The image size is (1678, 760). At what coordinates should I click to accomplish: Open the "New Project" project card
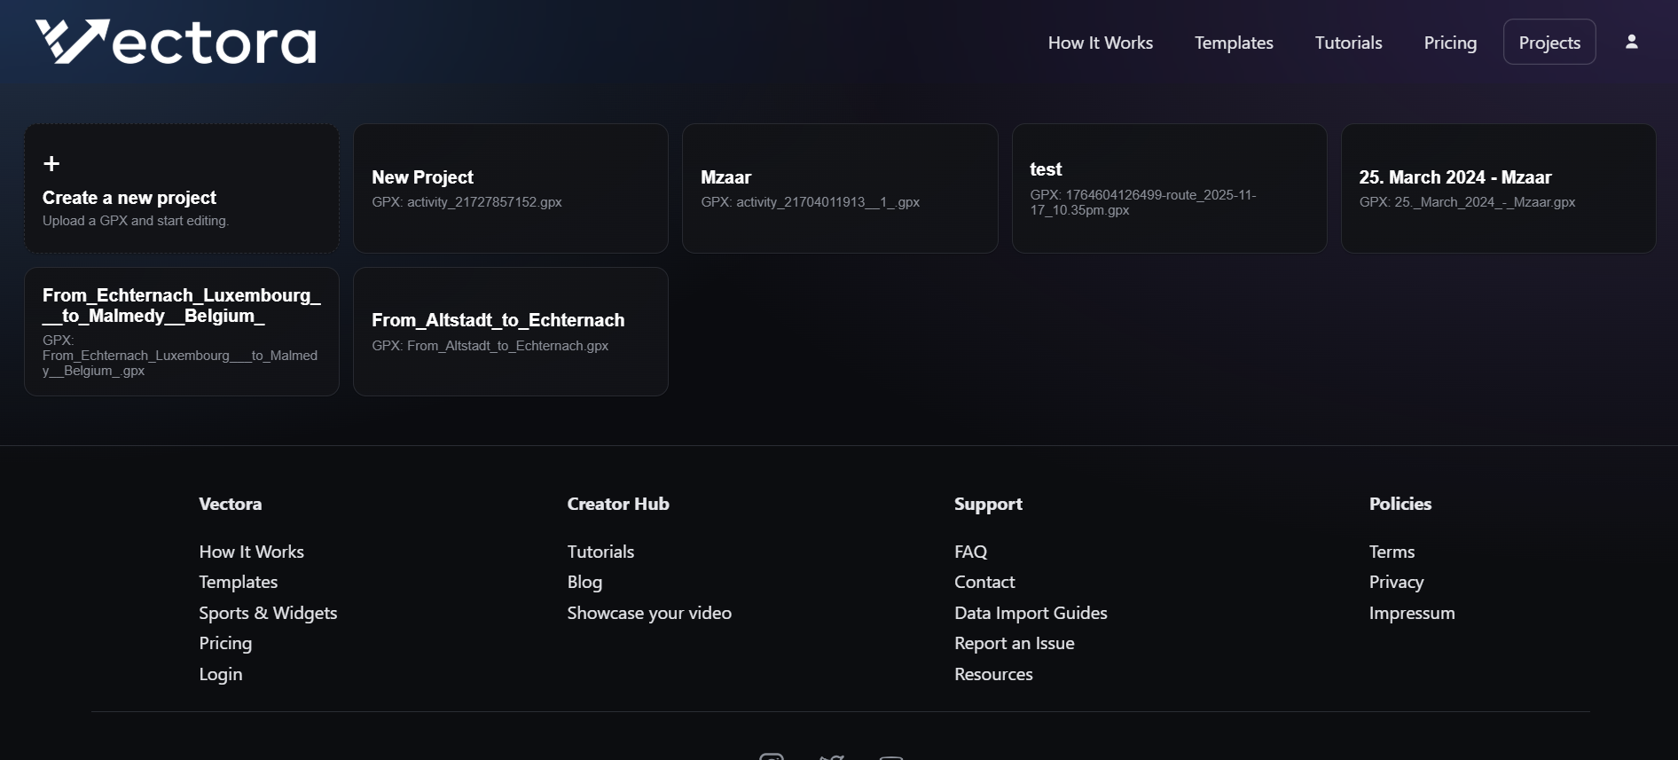(510, 188)
